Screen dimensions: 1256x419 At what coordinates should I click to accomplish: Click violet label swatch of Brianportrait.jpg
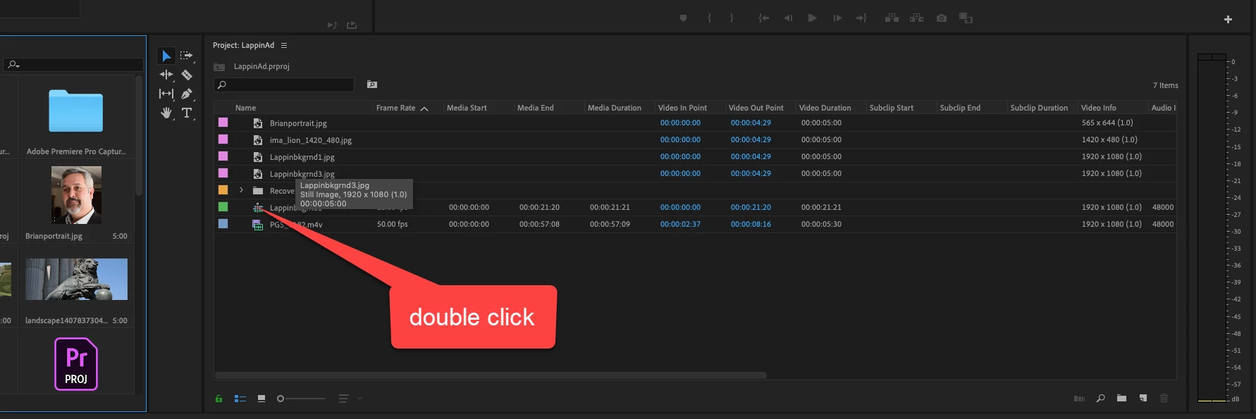(x=223, y=123)
